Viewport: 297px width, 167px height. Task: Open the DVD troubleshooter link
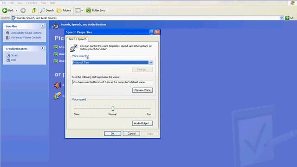13,60
